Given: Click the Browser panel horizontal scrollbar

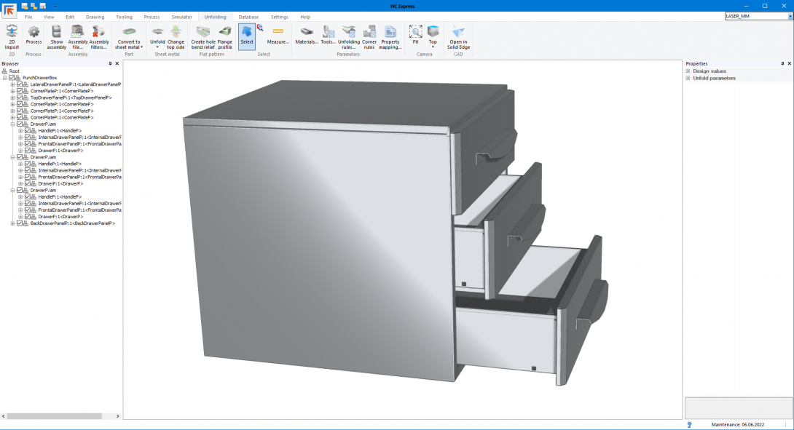Looking at the screenshot, I should (x=55, y=415).
